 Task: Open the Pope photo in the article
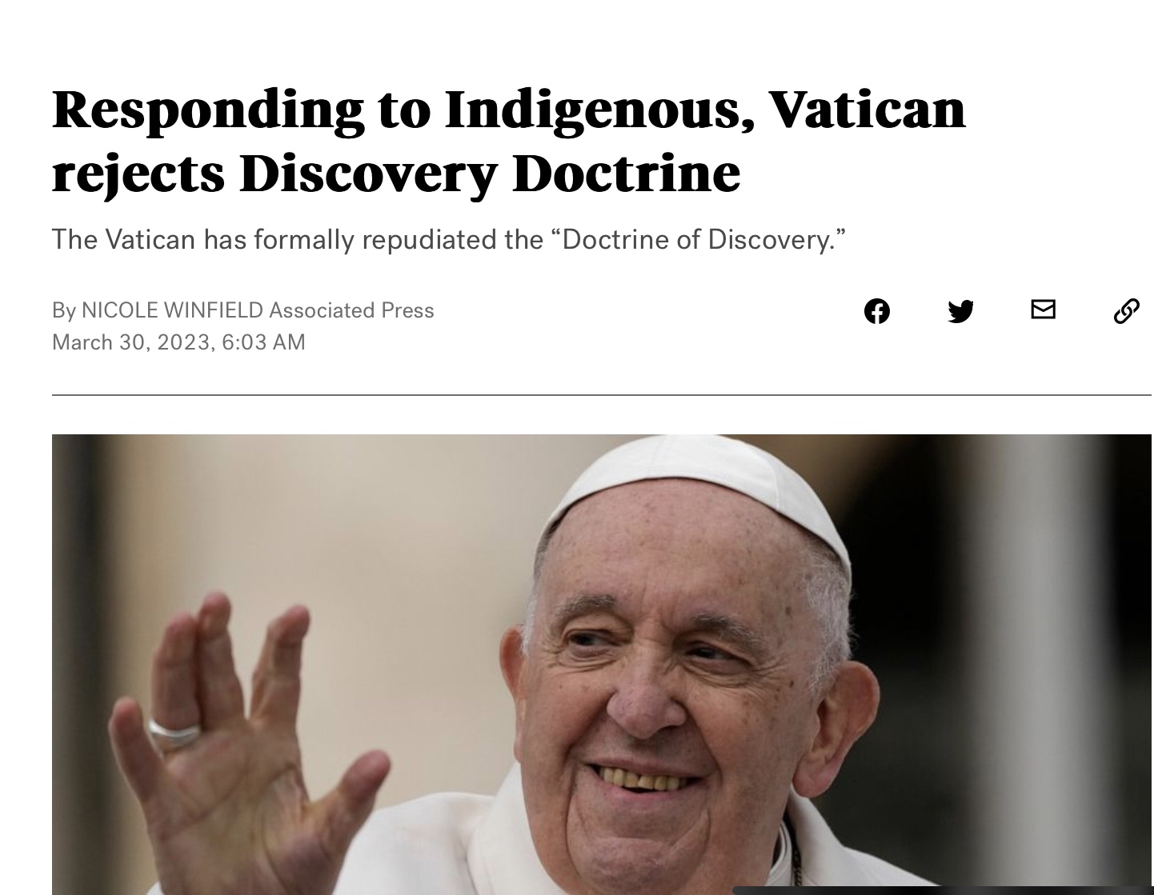point(602,665)
